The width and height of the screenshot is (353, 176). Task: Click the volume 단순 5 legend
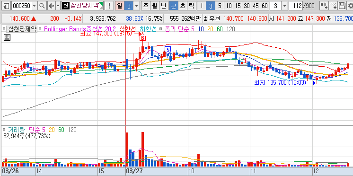coord(37,130)
